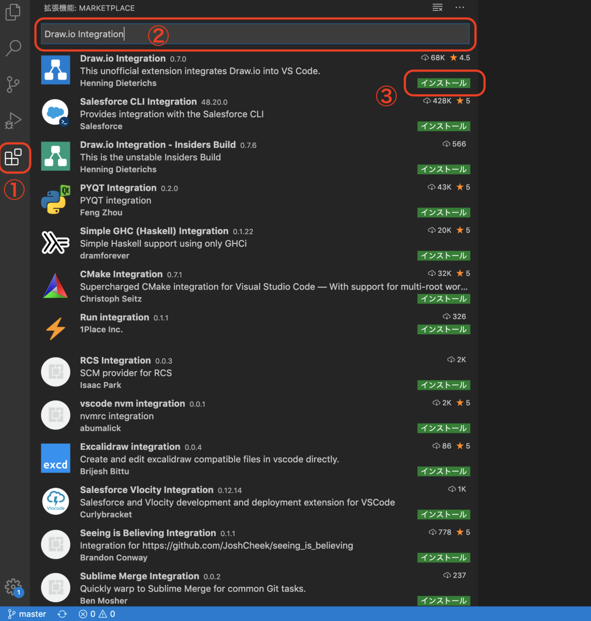Install the Excalidraw integration extension

444,471
